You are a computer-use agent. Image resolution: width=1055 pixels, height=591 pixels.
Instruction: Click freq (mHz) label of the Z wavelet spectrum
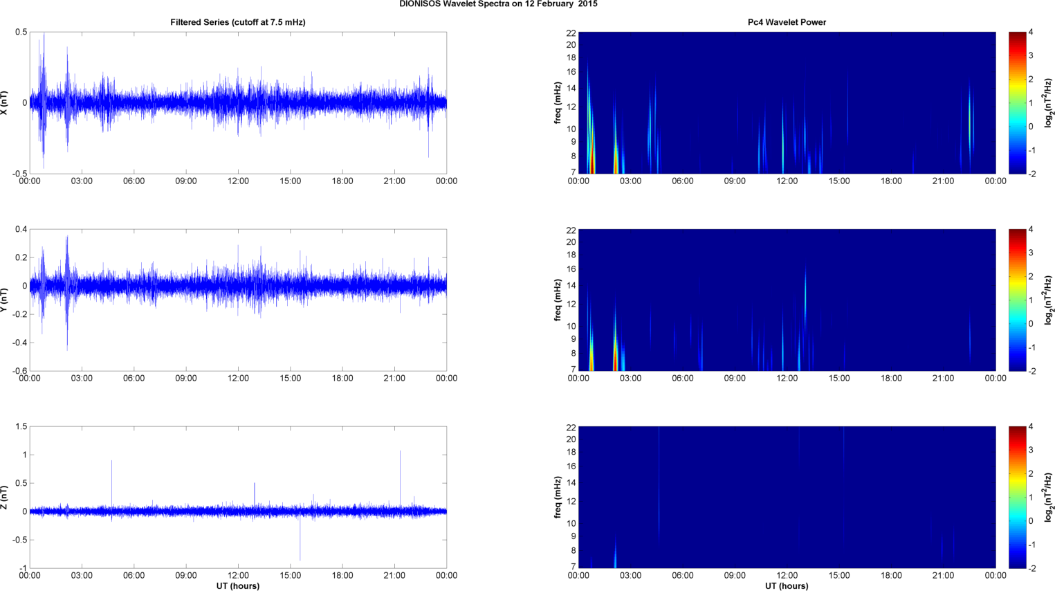pyautogui.click(x=558, y=497)
